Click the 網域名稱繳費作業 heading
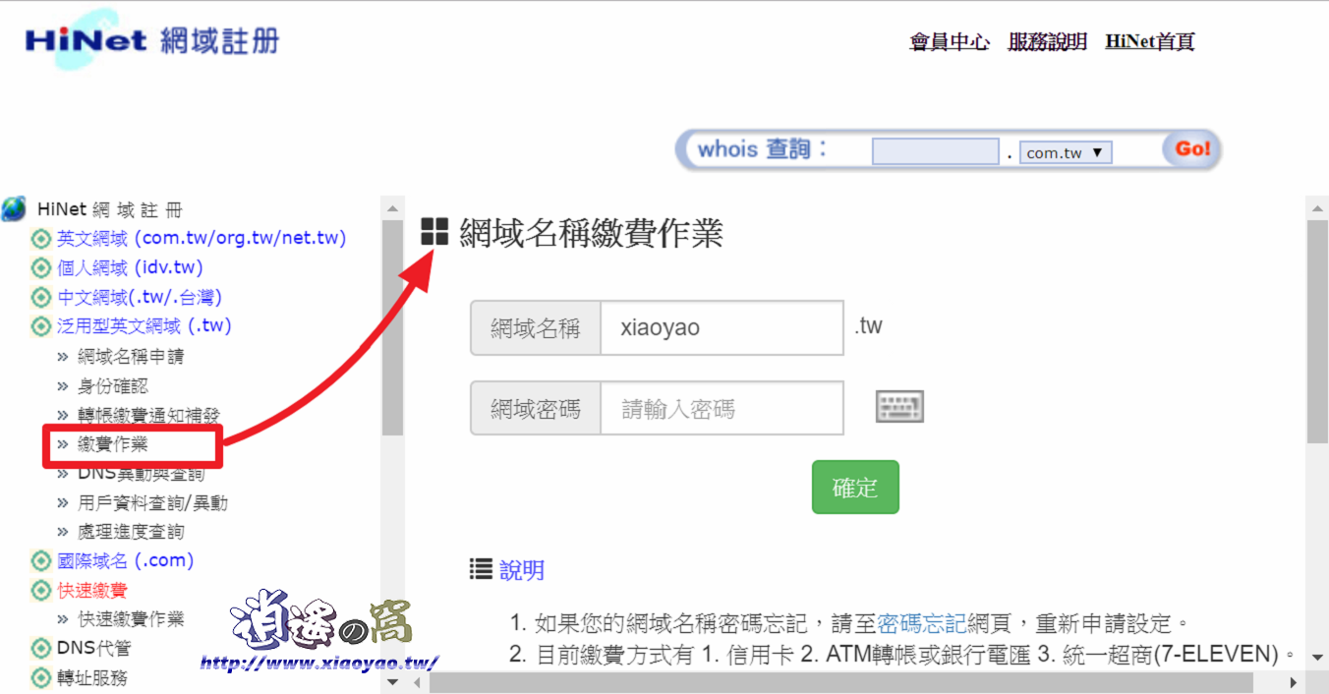Image resolution: width=1329 pixels, height=694 pixels. tap(592, 233)
